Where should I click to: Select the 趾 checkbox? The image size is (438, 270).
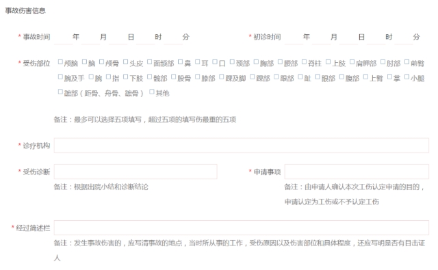[x=300, y=77]
